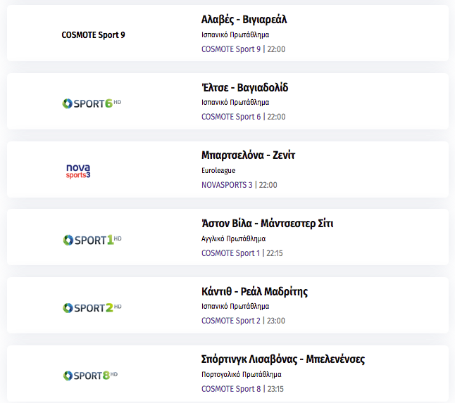Click the COSMOTE Sport 9 text logo
Viewport: 455px width, 403px height.
pos(93,35)
